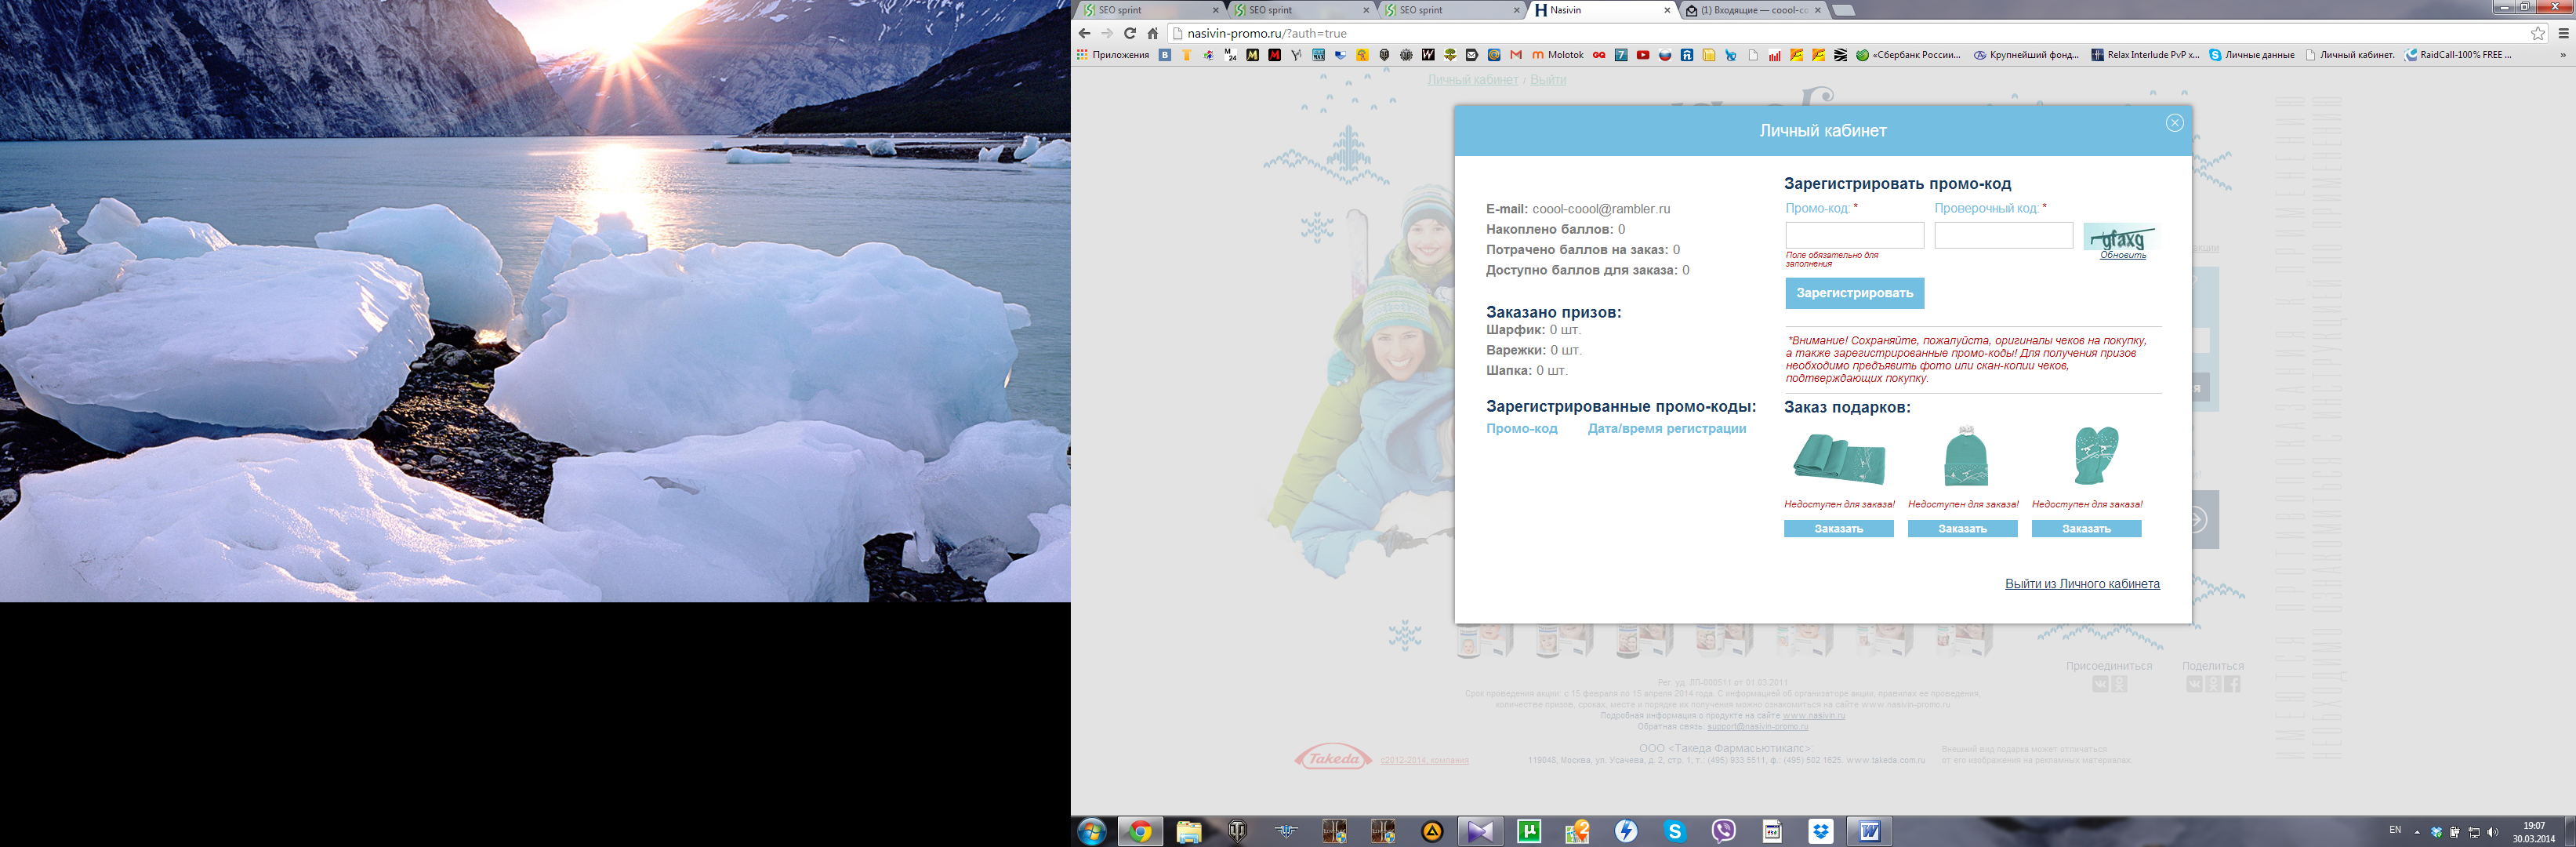
Task: Order the hat with its Заказать button
Action: [x=1962, y=529]
